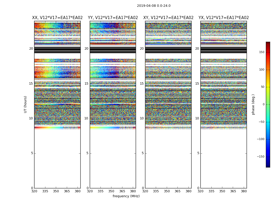Screen dimensions: 274x209
Task: Click the 'XX, V12*V17=EA17*EA02' panel title
Action: point(57,18)
